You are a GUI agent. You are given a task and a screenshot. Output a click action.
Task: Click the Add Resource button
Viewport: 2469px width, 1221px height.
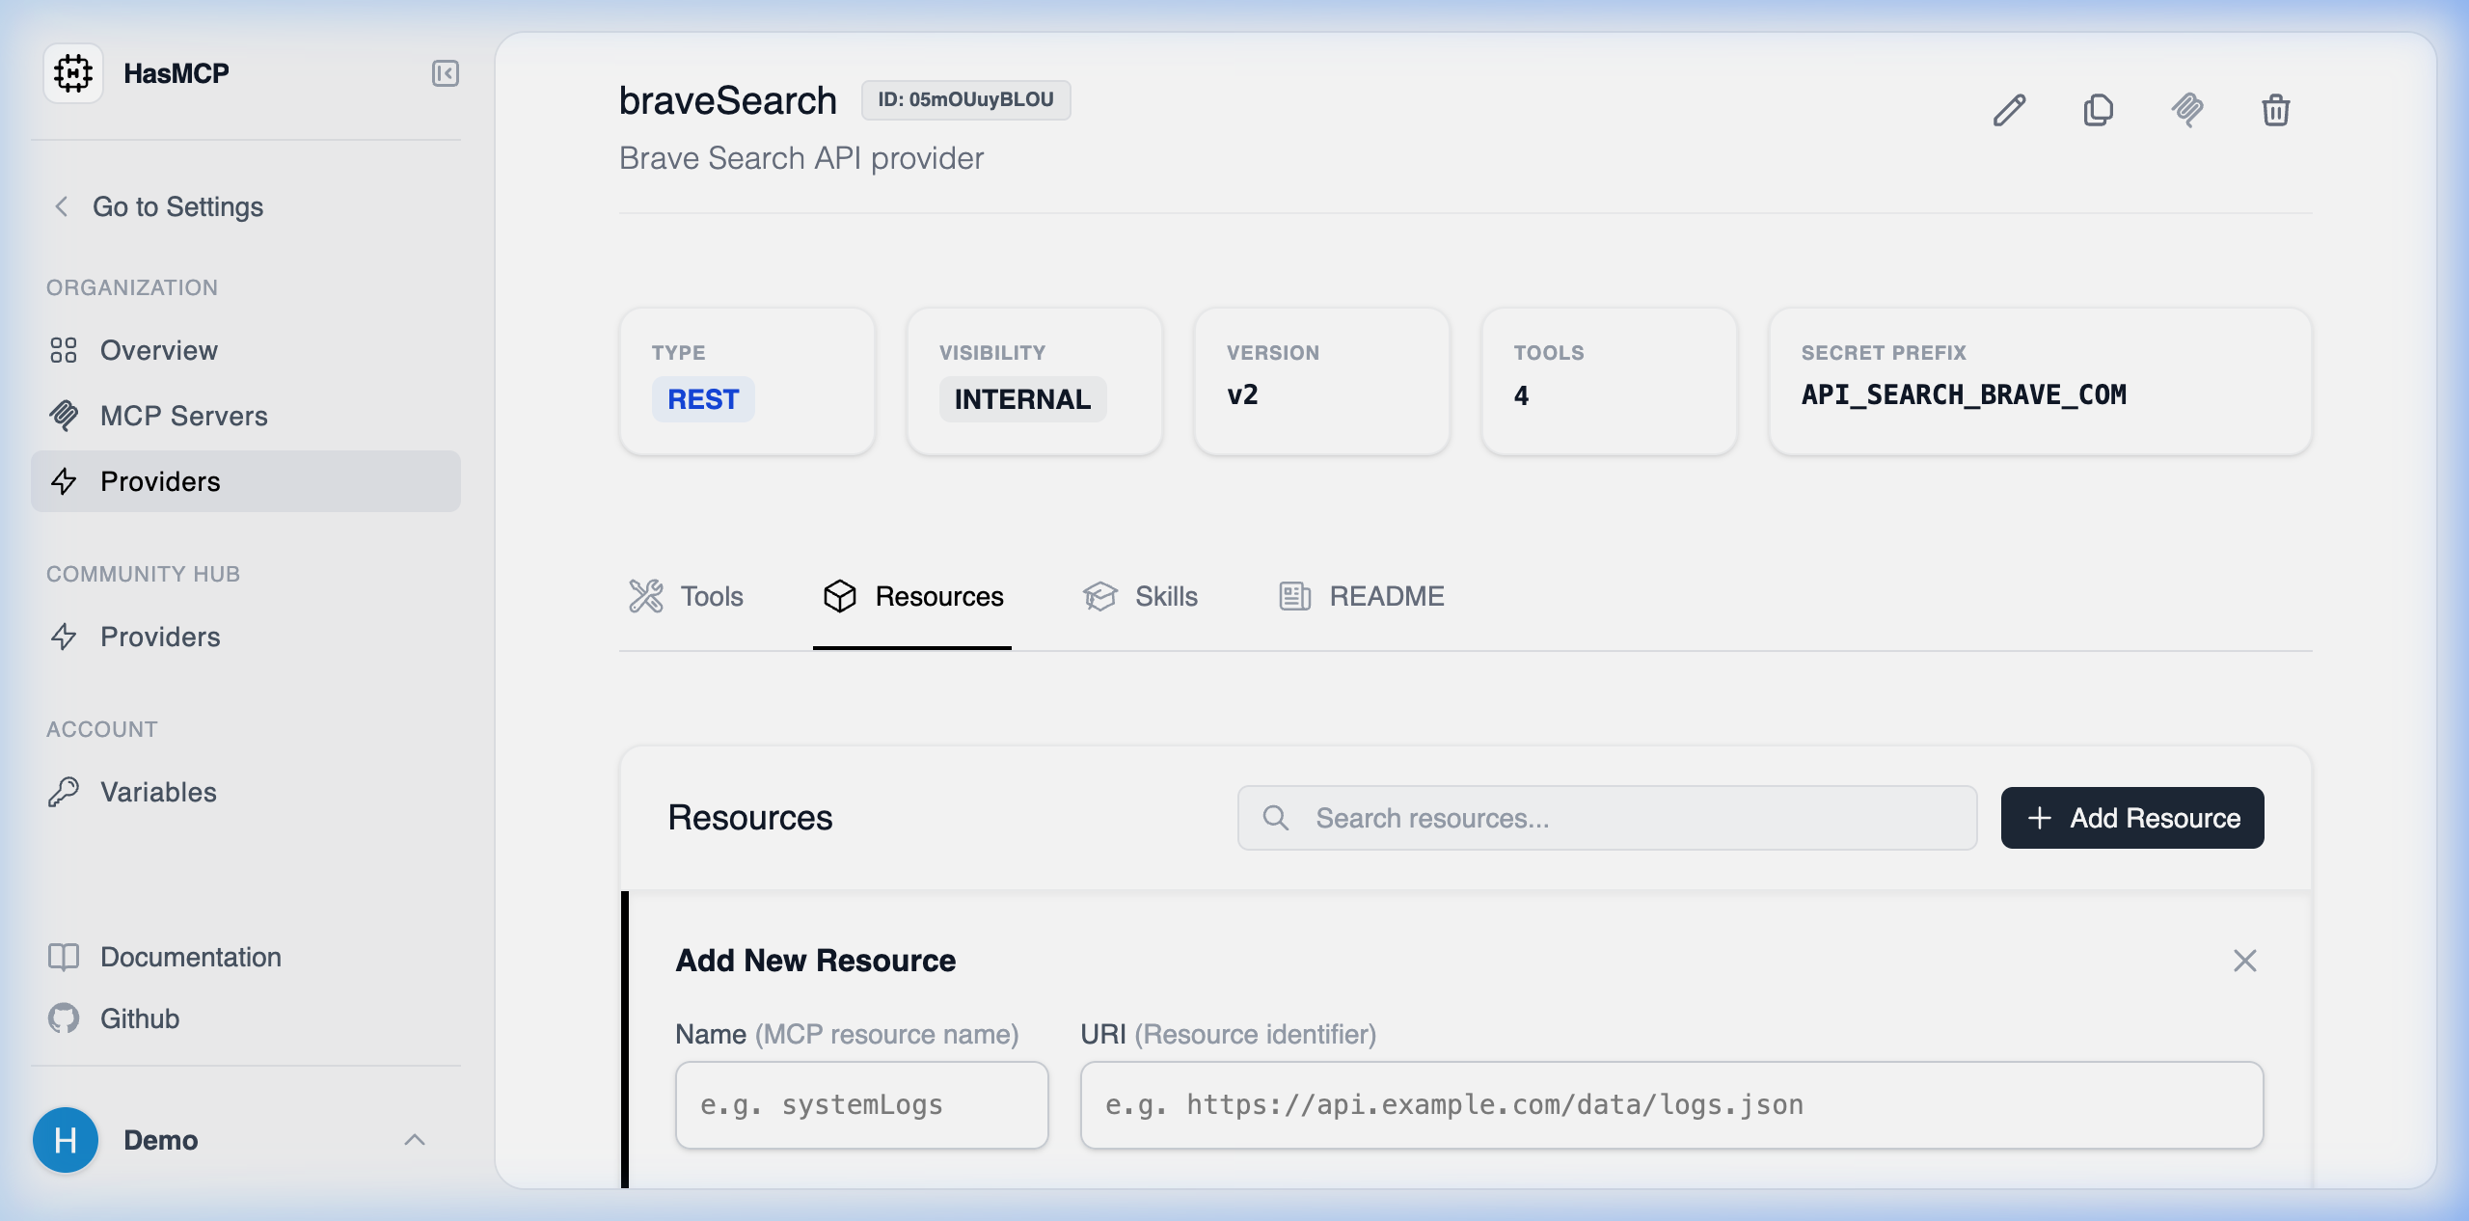click(2132, 817)
